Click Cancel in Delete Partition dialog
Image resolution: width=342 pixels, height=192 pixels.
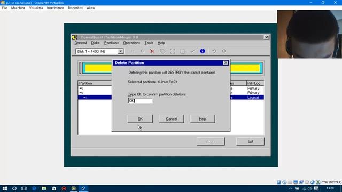click(172, 119)
